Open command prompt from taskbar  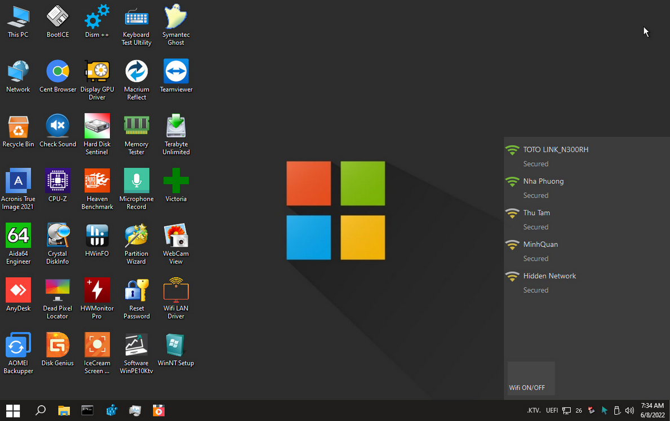click(87, 411)
